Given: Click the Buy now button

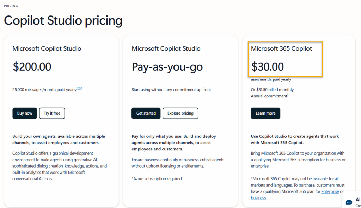Looking at the screenshot, I should pos(25,113).
